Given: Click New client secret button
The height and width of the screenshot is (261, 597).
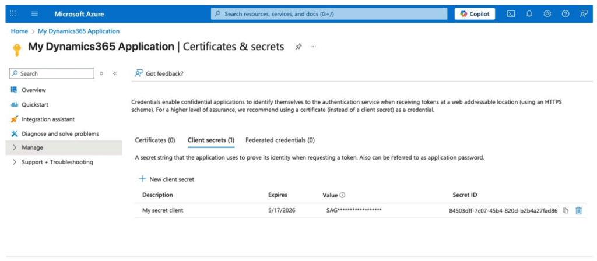Looking at the screenshot, I should click(166, 179).
